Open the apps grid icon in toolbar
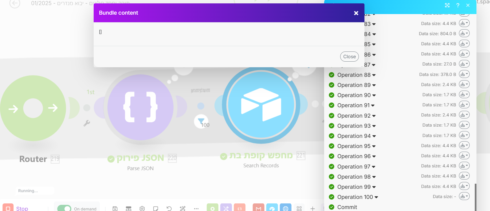 [299, 208]
